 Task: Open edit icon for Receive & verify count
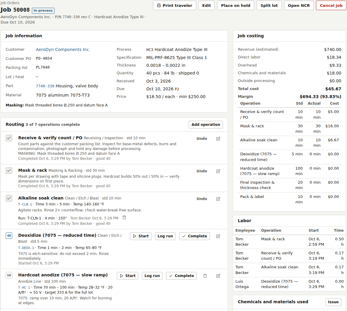click(218, 139)
